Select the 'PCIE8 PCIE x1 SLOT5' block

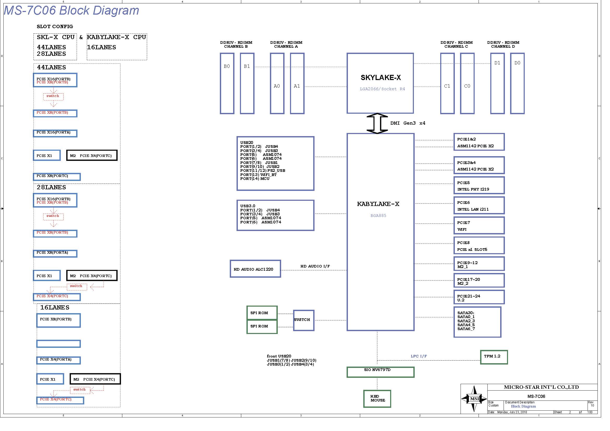pyautogui.click(x=479, y=245)
